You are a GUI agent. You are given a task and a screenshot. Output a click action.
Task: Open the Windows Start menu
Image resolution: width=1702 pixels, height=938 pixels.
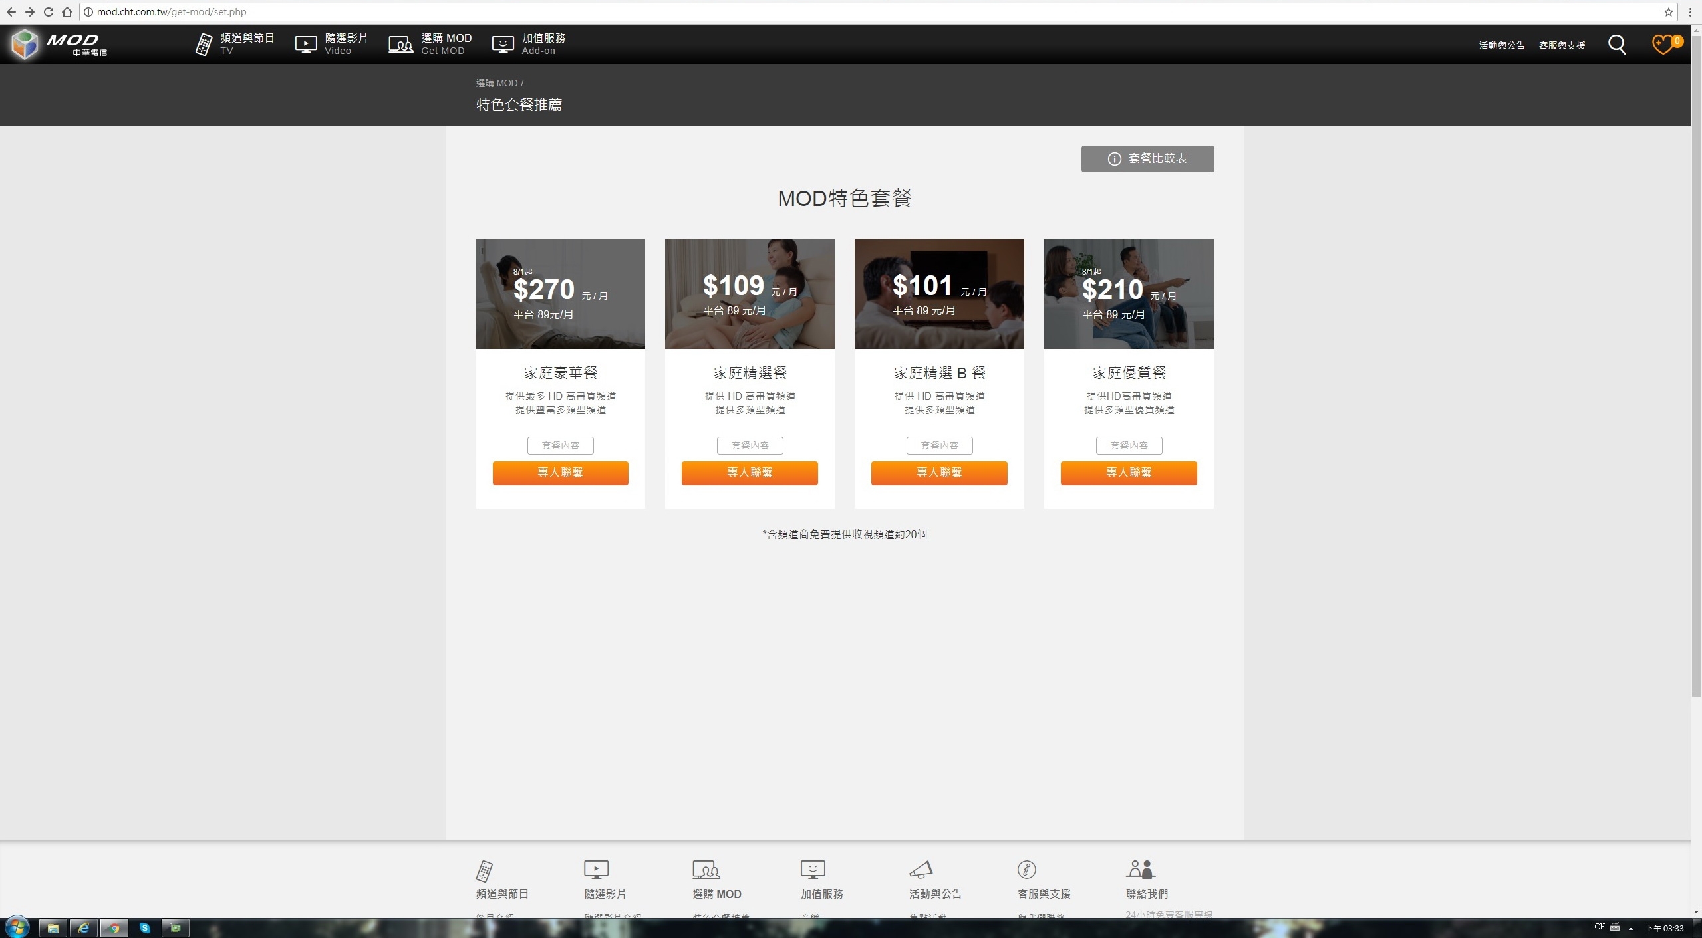17,927
